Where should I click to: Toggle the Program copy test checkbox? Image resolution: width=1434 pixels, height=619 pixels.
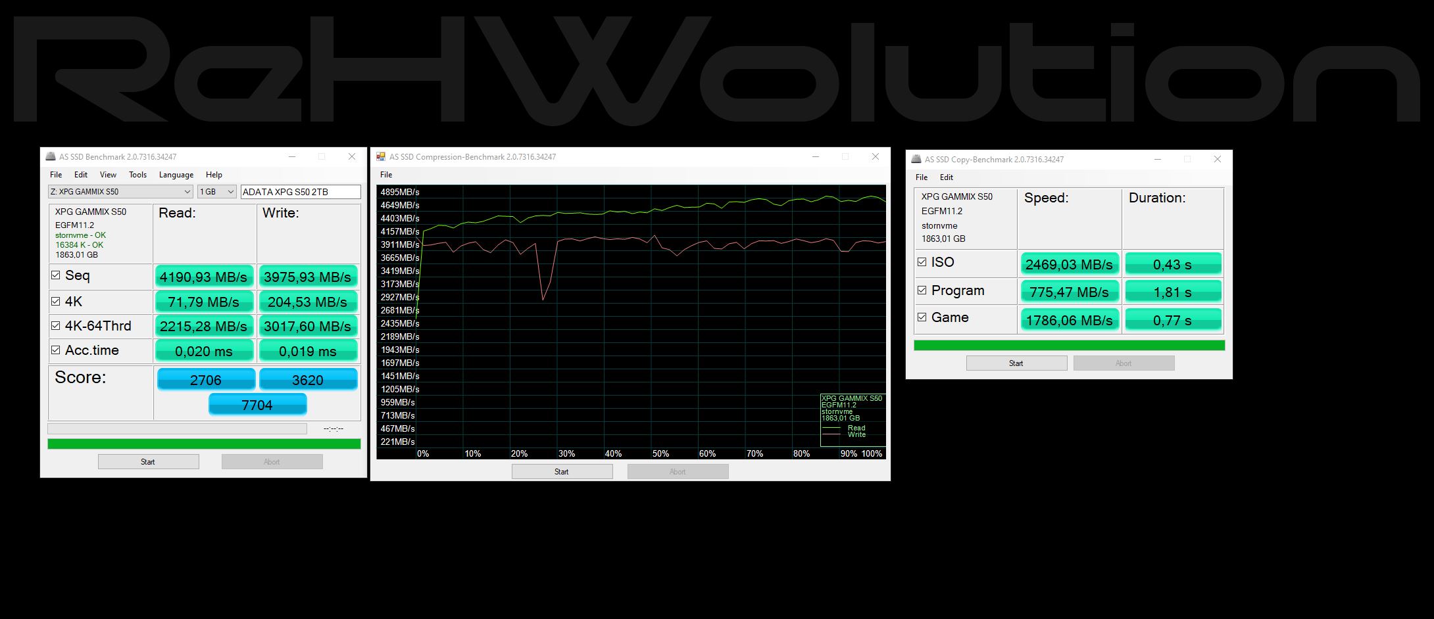tap(922, 290)
